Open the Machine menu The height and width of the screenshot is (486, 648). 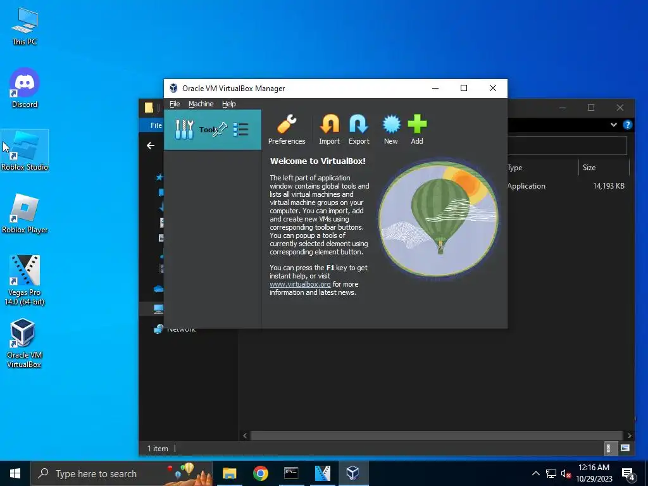pyautogui.click(x=201, y=104)
